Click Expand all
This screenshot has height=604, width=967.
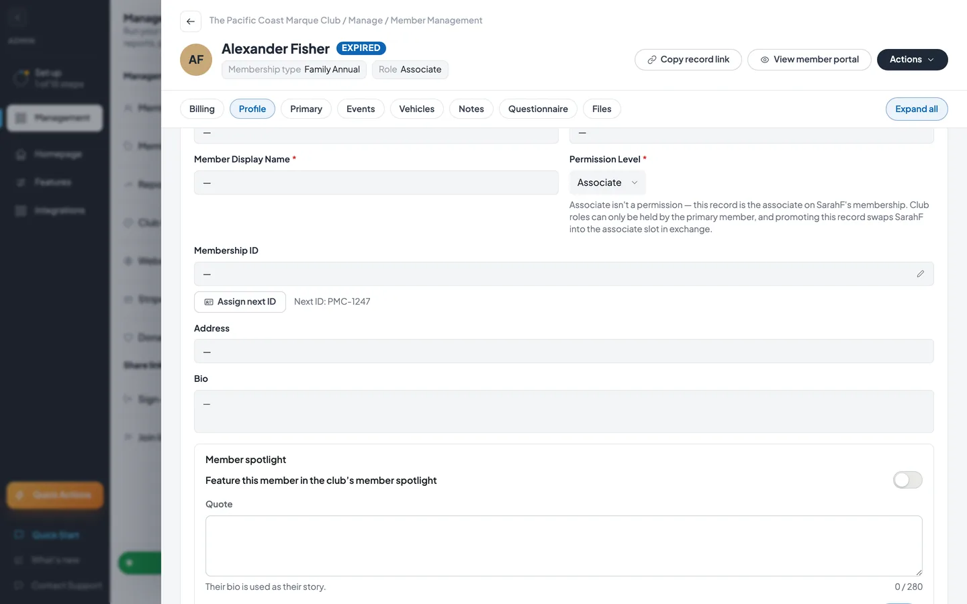click(x=917, y=109)
